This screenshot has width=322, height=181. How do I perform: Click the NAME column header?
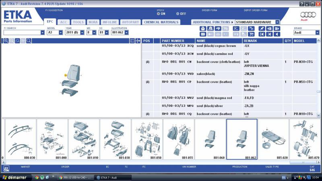(x=219, y=41)
